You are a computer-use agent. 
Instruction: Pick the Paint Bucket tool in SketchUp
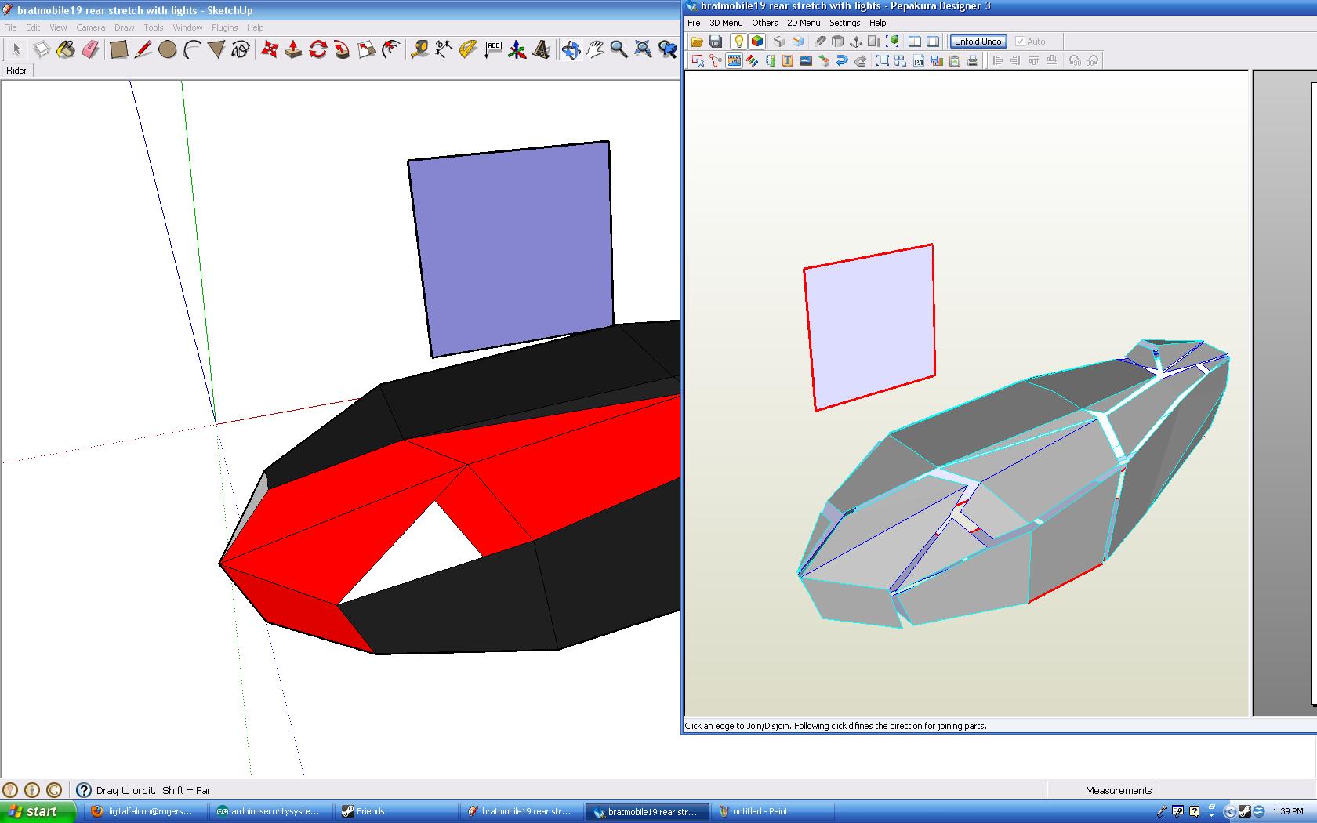click(x=66, y=50)
